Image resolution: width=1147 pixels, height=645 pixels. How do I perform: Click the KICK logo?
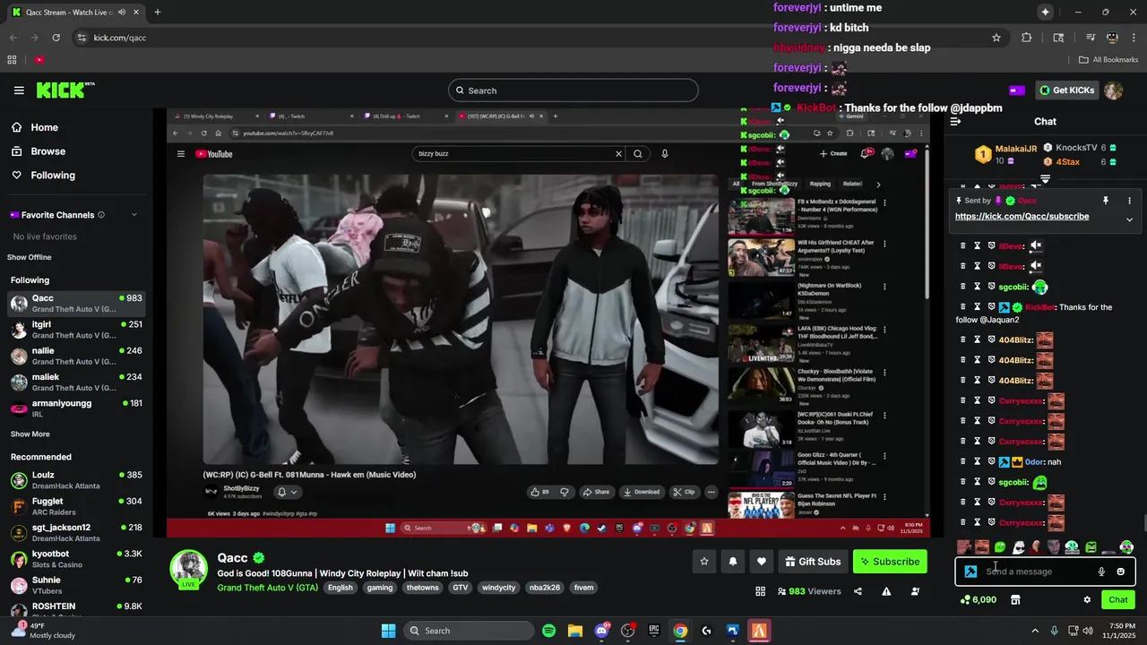tap(65, 90)
